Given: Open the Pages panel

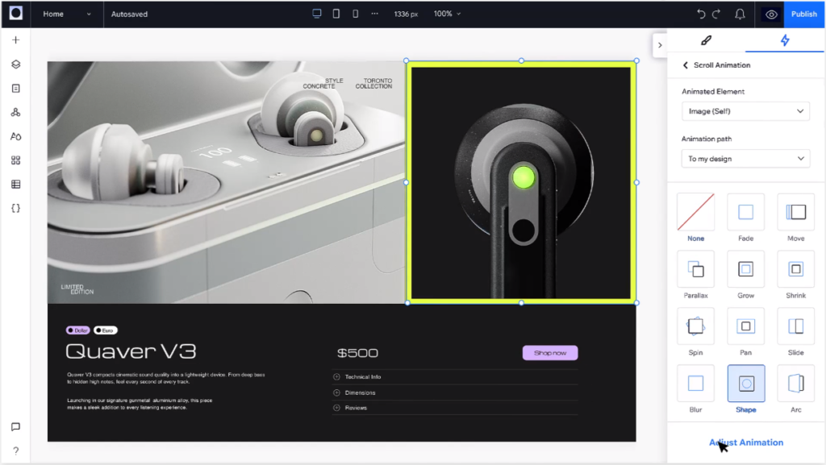Looking at the screenshot, I should pyautogui.click(x=15, y=88).
